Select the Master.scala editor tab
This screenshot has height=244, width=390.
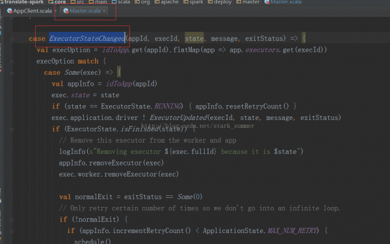click(84, 11)
